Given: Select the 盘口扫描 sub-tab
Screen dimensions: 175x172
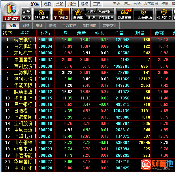Looking at the screenshot, I should point(89,26).
